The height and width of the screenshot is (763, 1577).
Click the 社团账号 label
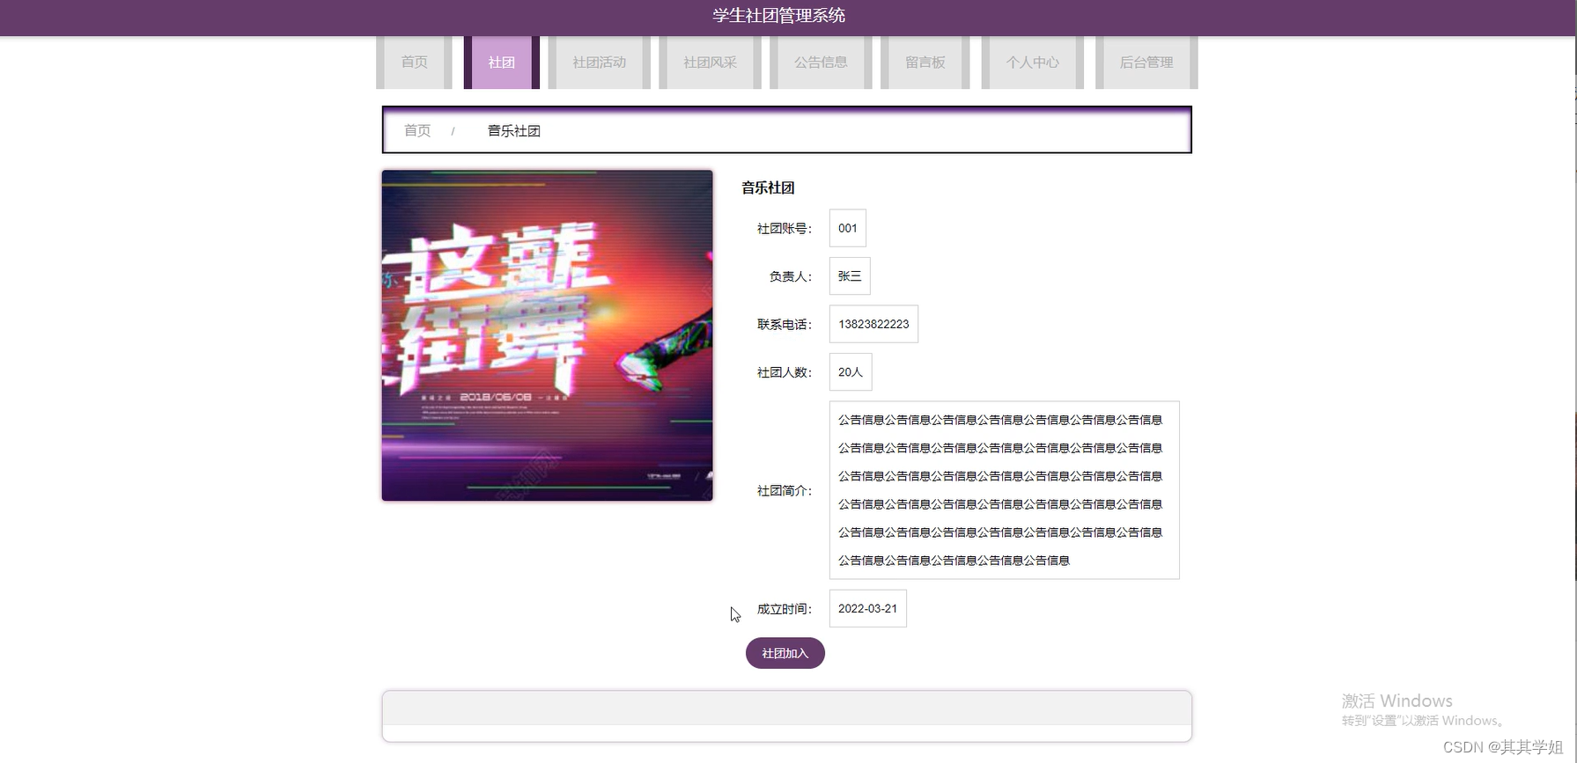(785, 229)
